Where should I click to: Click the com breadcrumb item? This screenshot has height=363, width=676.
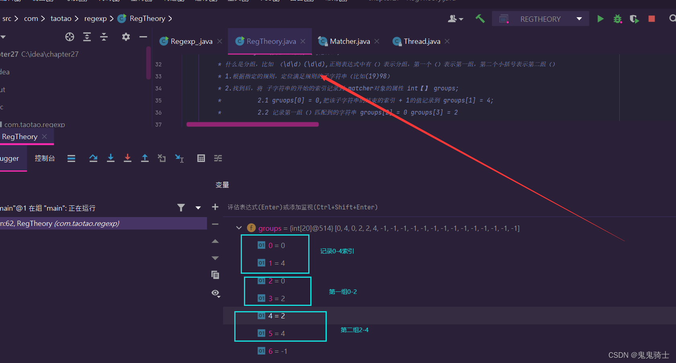pyautogui.click(x=31, y=18)
